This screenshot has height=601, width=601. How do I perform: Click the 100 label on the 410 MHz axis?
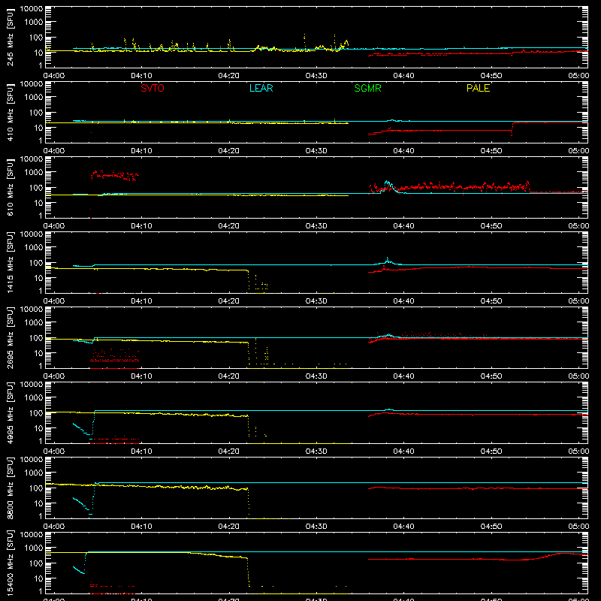click(36, 113)
